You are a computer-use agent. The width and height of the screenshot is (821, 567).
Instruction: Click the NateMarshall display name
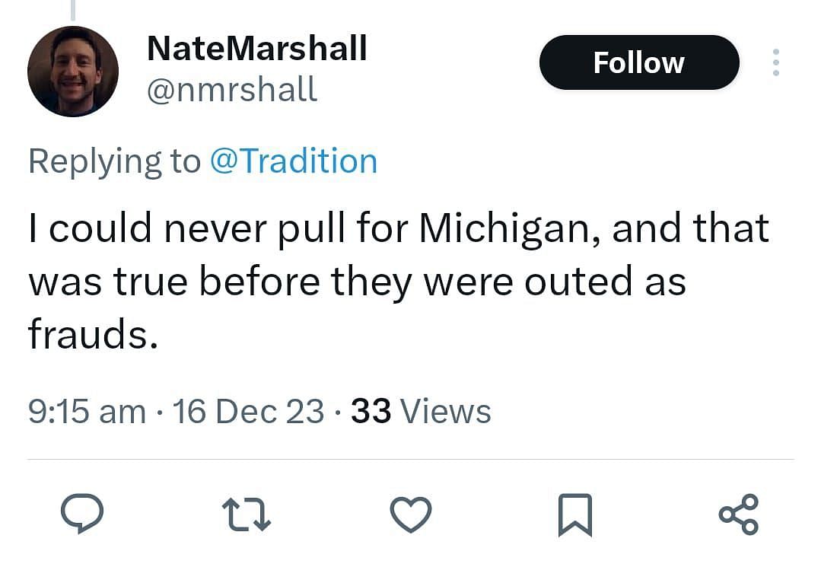(256, 49)
